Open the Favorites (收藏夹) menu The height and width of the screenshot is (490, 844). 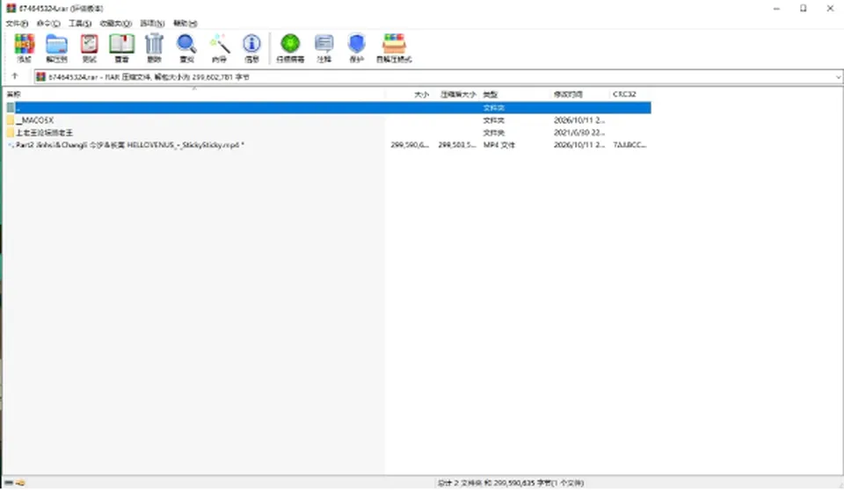tap(116, 23)
